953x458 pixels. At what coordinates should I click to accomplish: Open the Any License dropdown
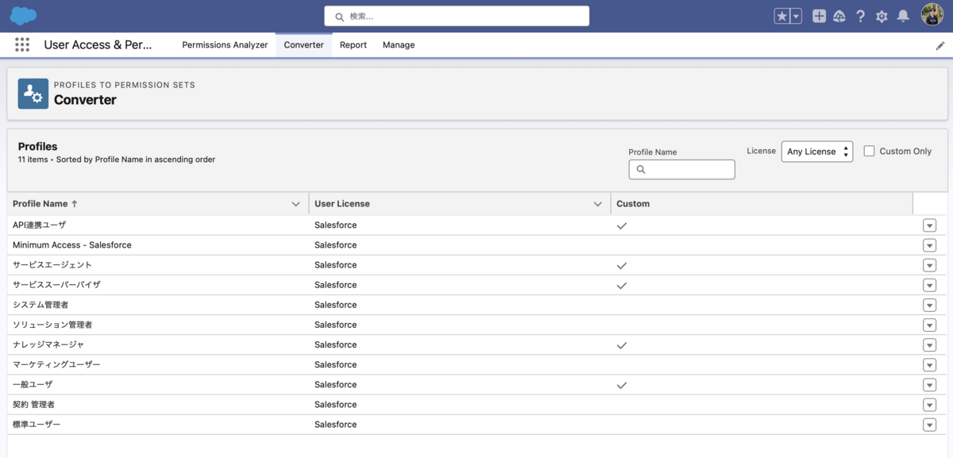point(817,151)
